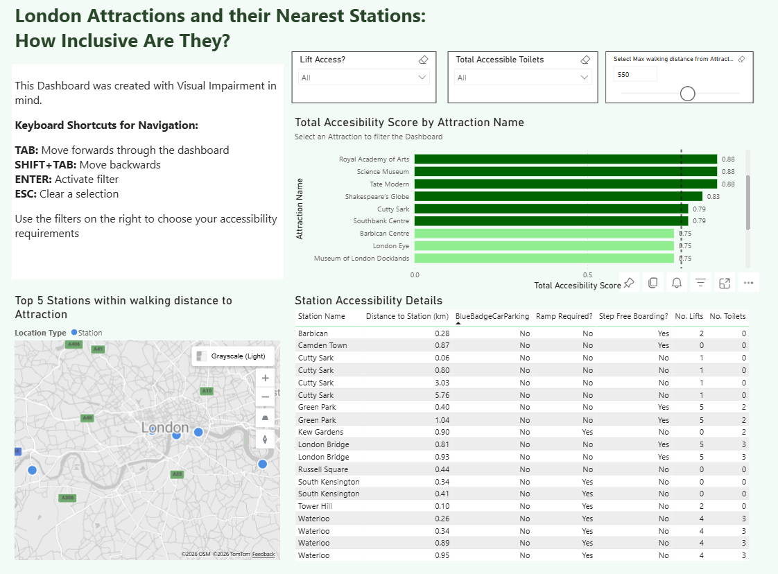Zoom in on the map

coord(265,379)
